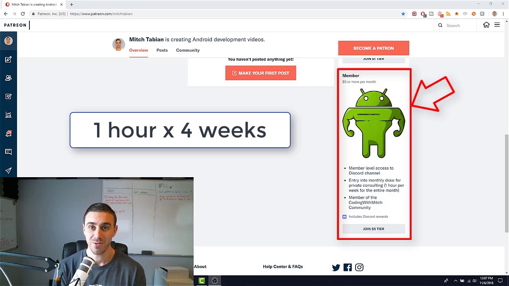Open the About footer link

(x=200, y=267)
